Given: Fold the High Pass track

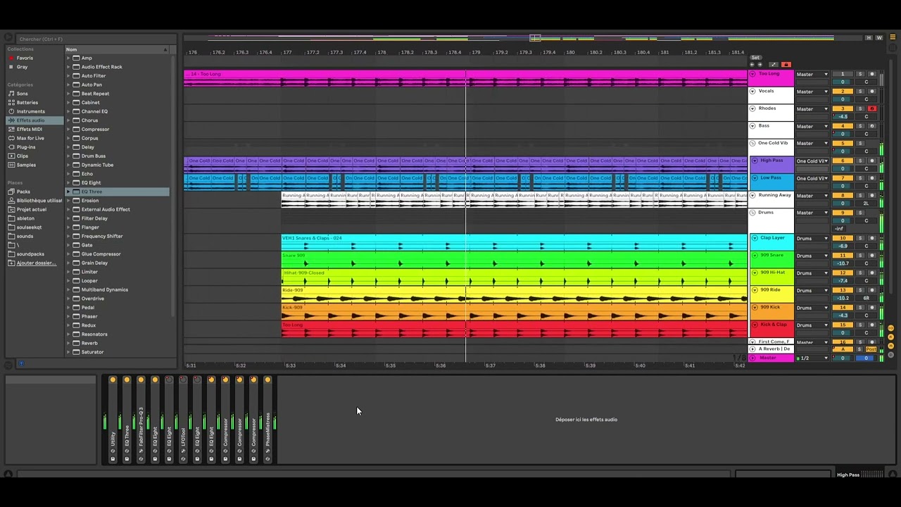Looking at the screenshot, I should (755, 161).
